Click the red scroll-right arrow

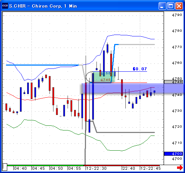click(180, 168)
